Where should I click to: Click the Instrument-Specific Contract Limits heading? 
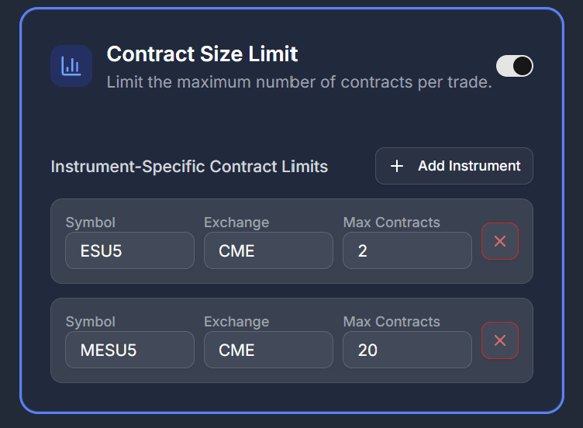click(189, 167)
